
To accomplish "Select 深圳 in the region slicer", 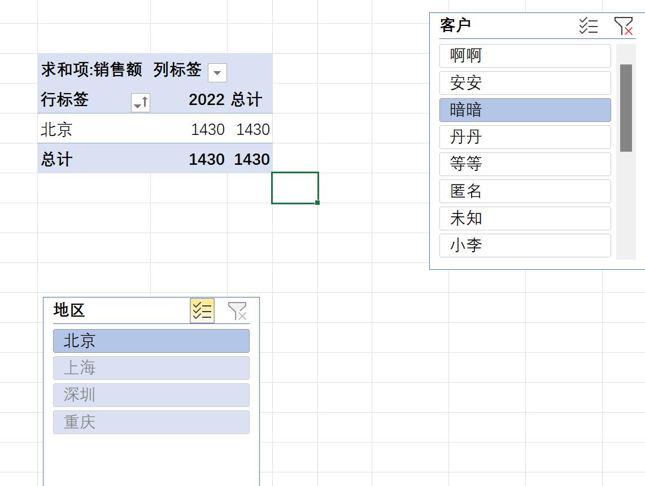I will coord(151,395).
